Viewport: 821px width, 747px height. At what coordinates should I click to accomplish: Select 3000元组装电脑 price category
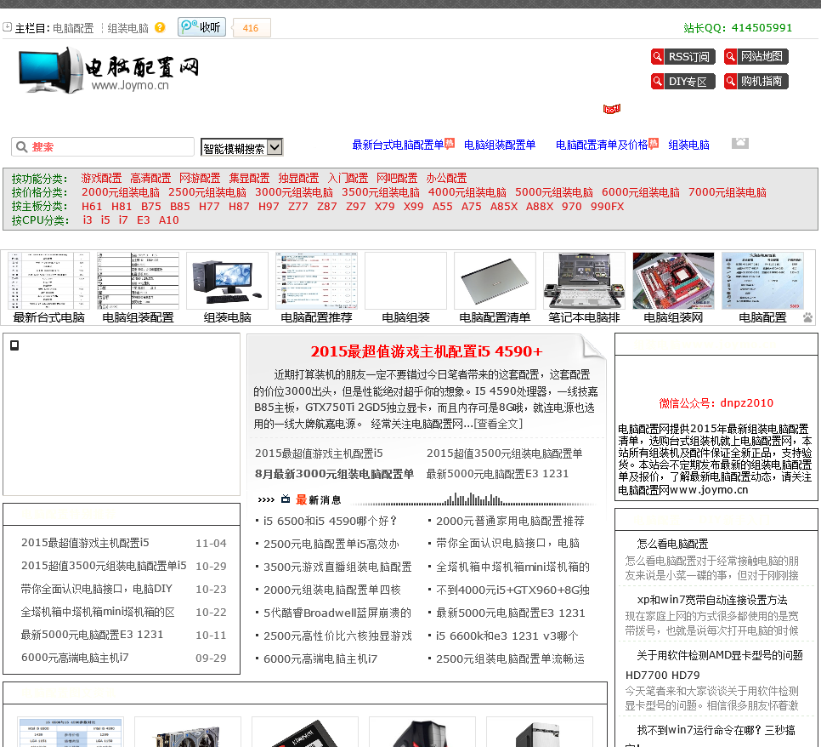(294, 192)
